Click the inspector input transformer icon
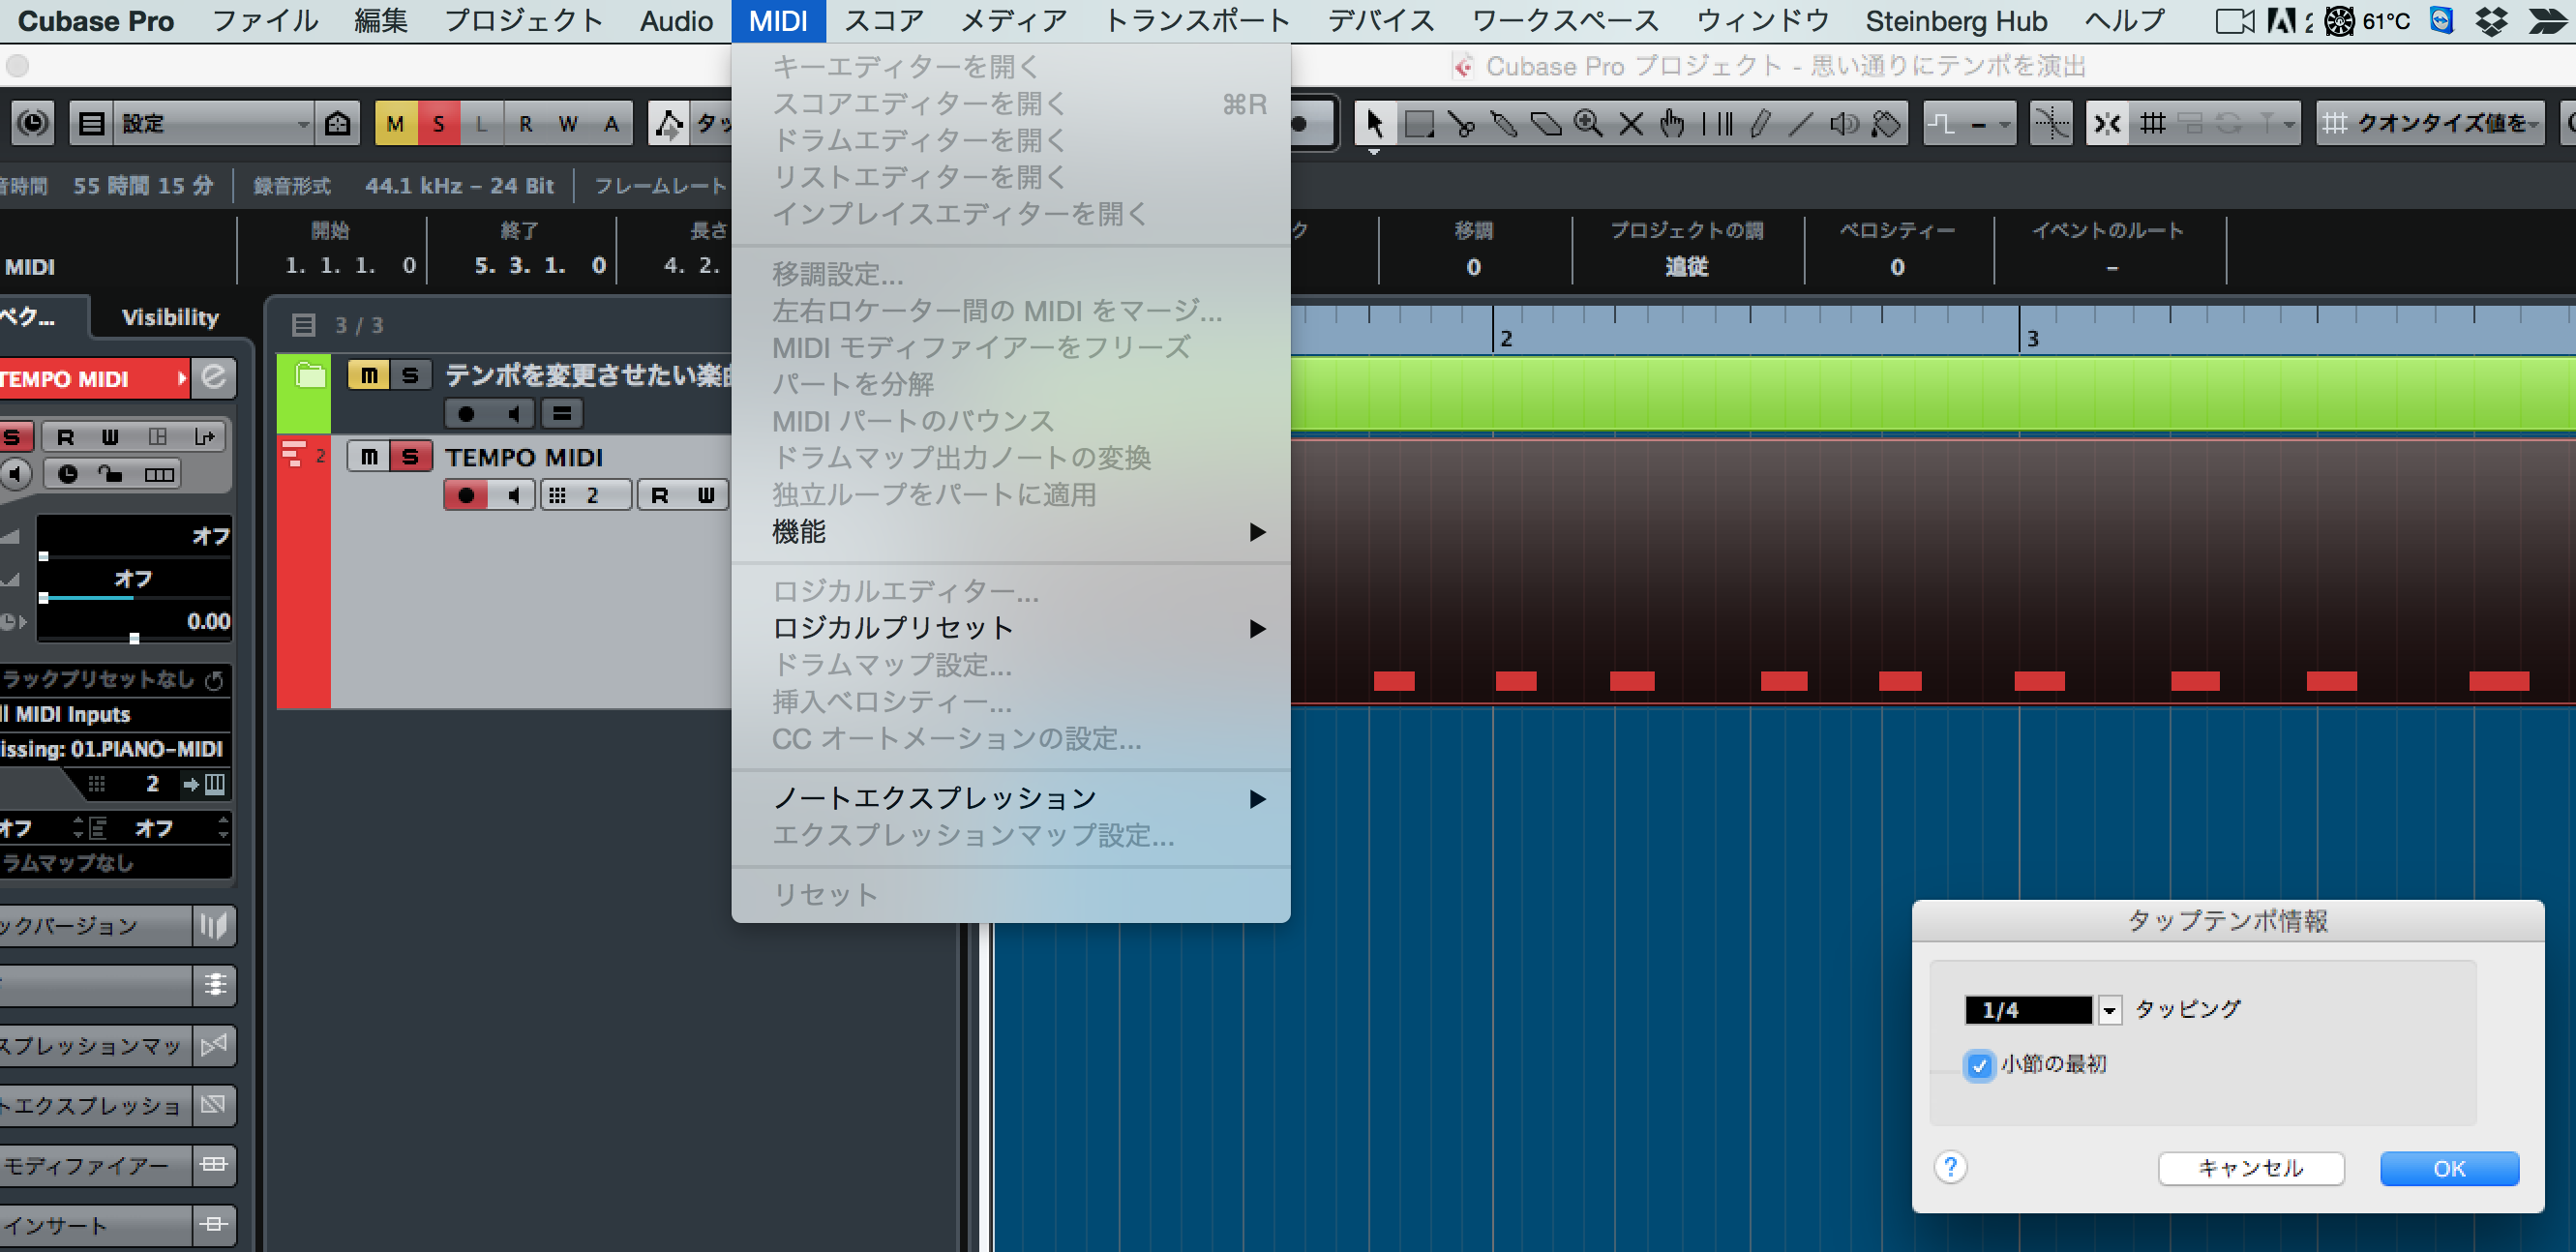 point(205,437)
